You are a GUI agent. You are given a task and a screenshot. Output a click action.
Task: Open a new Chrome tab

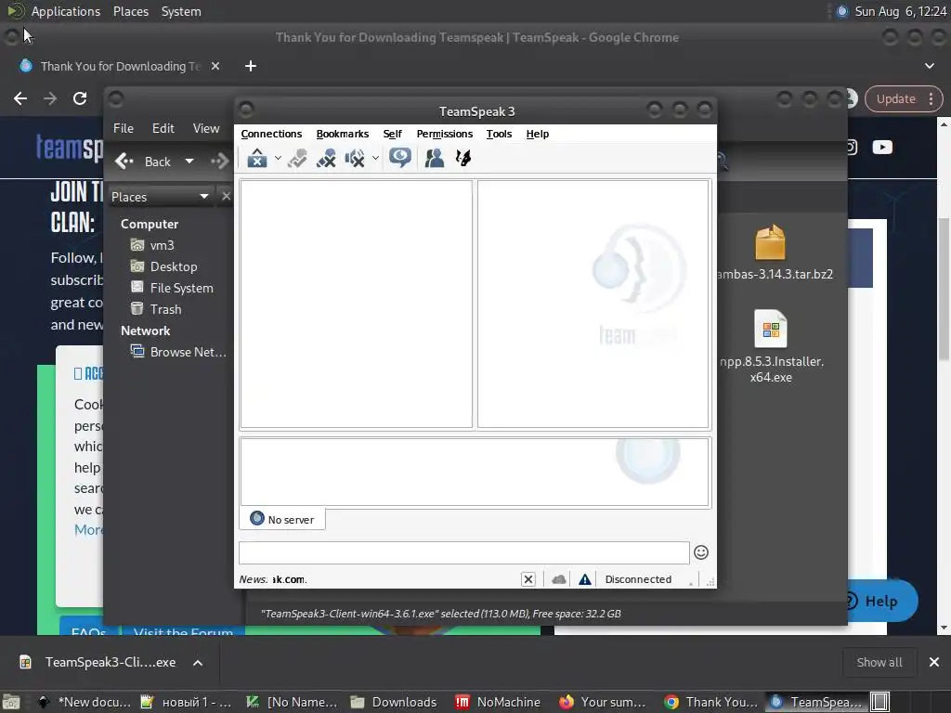(x=251, y=66)
